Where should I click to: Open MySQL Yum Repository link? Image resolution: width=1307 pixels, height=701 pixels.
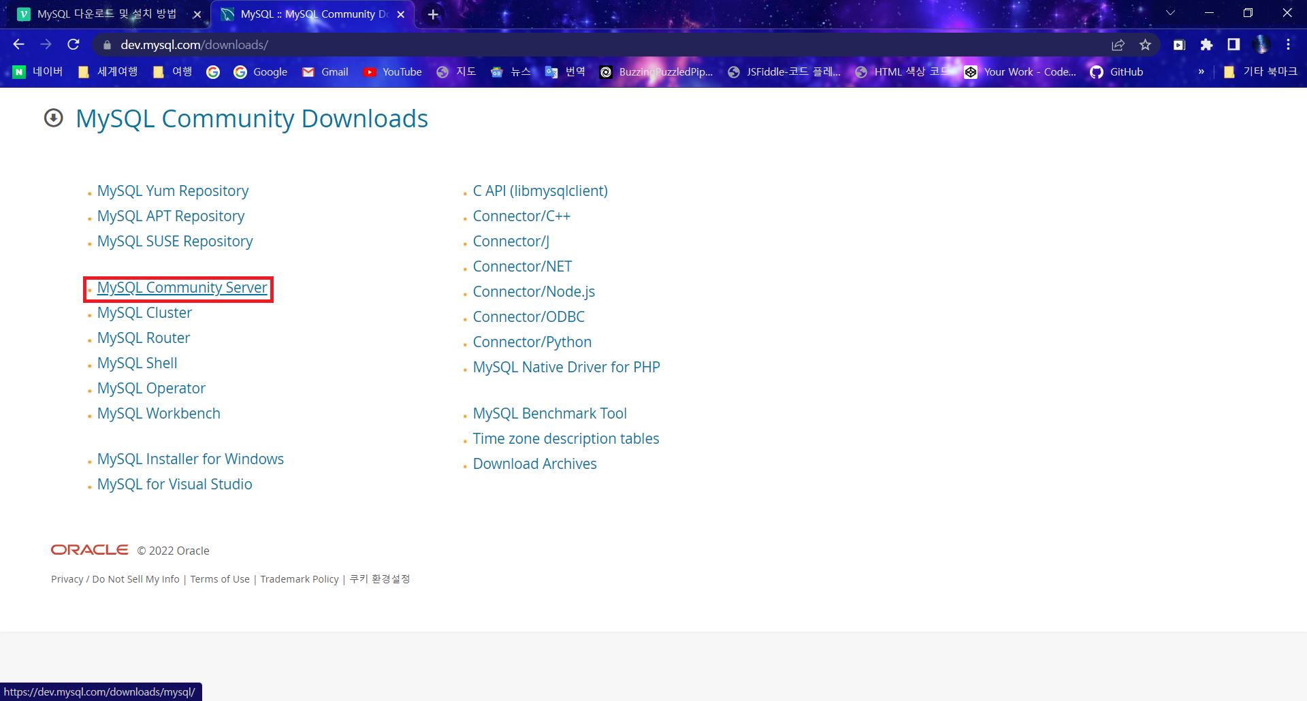click(x=173, y=191)
